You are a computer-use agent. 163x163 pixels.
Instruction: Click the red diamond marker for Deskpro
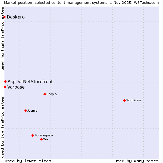coord(4,17)
